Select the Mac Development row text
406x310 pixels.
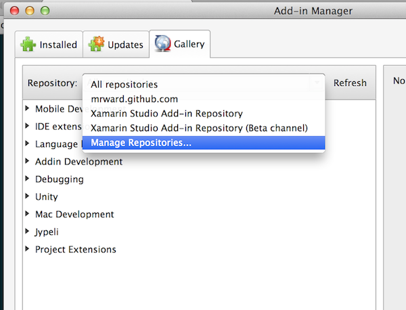[x=74, y=214]
